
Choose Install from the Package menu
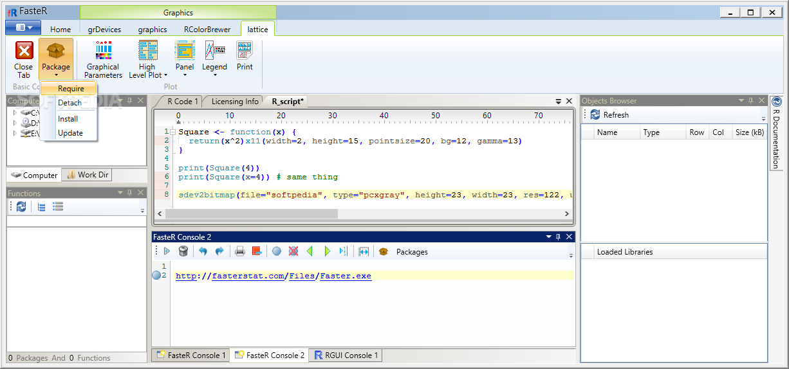point(69,119)
